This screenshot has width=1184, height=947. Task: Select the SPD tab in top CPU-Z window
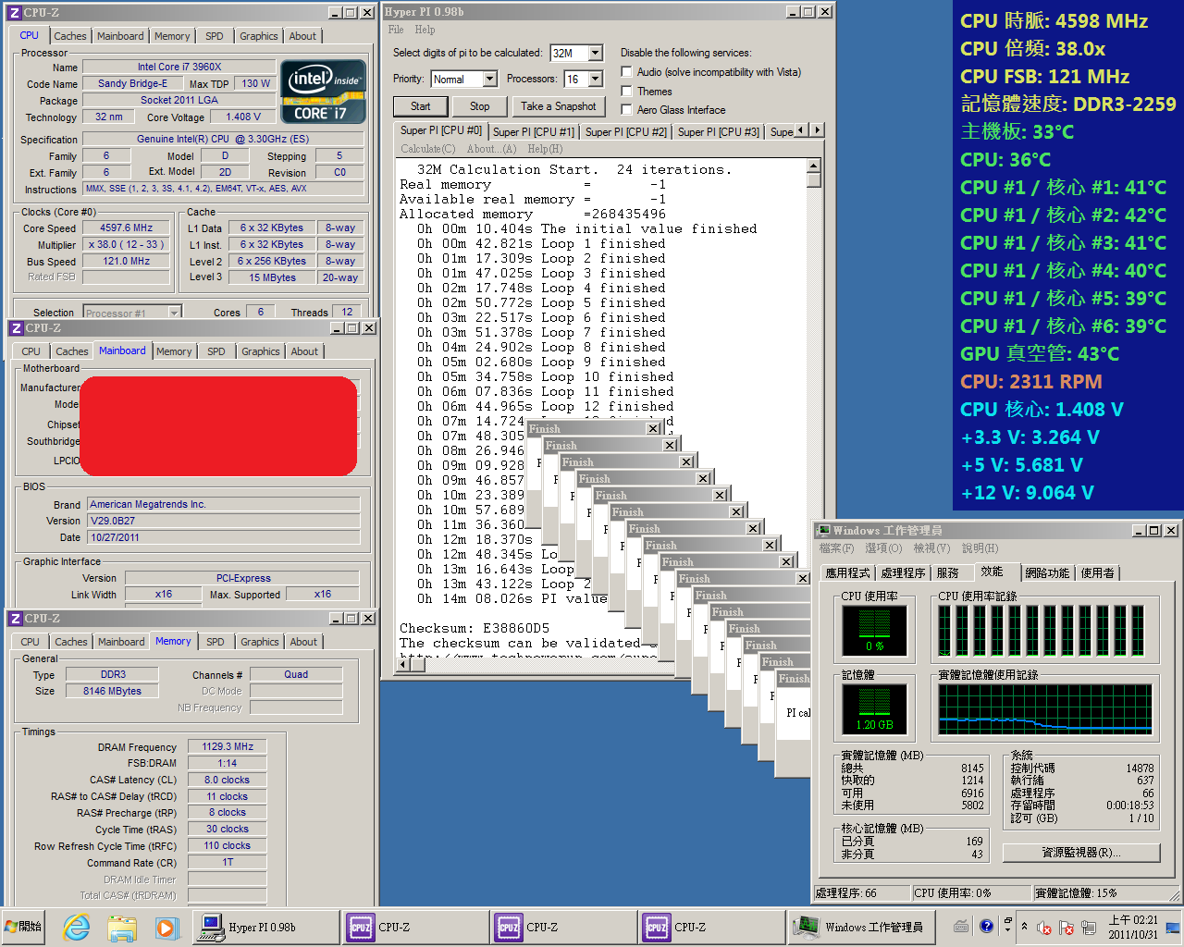point(215,36)
